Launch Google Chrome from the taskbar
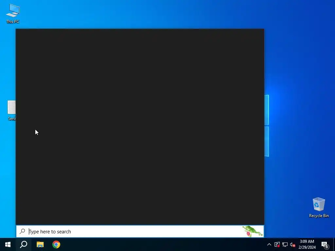335x251 pixels. (56, 244)
